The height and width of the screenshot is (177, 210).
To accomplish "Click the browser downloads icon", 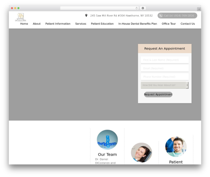I will (x=143, y=8).
